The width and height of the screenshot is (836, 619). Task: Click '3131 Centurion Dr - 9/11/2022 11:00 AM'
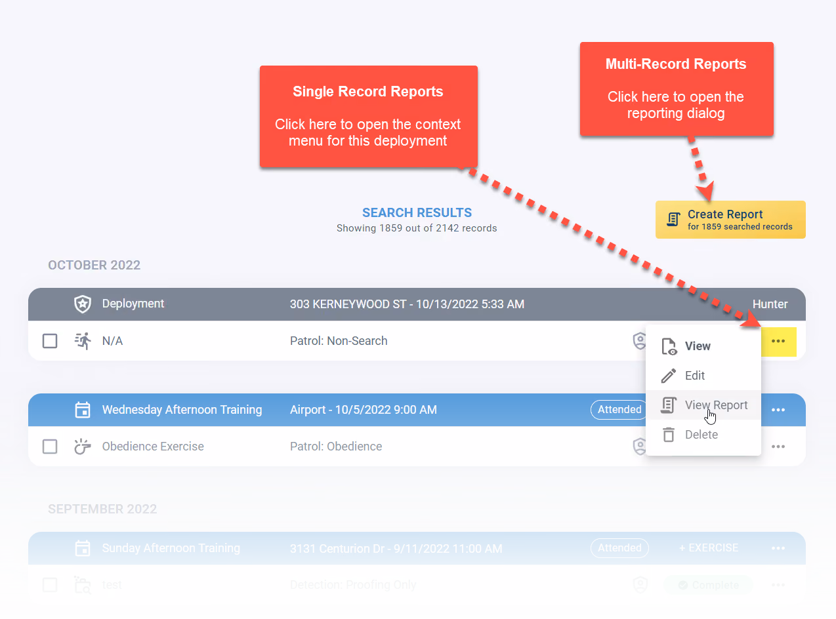[x=396, y=548]
